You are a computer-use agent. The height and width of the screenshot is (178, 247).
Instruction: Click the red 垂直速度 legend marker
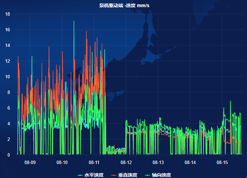point(114,175)
